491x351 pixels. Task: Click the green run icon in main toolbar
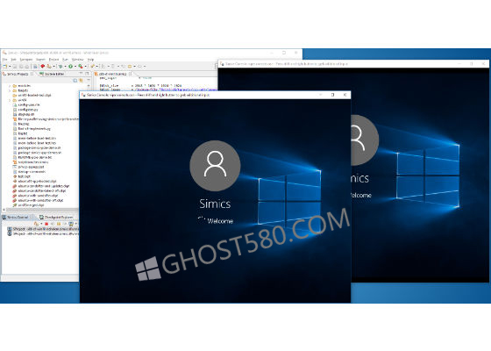[71, 66]
